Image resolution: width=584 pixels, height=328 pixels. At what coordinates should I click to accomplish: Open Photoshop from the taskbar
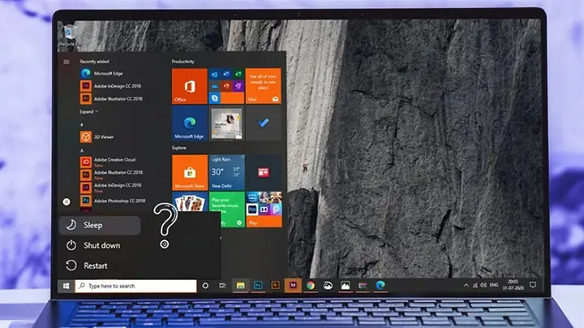tap(258, 286)
